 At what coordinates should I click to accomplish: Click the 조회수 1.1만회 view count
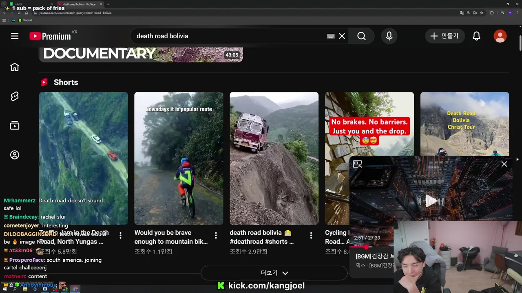tap(153, 251)
